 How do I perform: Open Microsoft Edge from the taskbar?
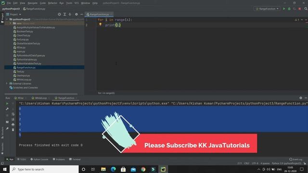coord(114,169)
